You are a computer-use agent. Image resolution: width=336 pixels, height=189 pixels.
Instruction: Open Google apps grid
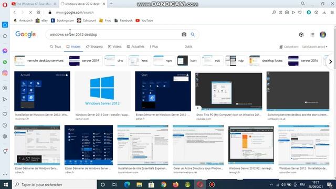312,35
